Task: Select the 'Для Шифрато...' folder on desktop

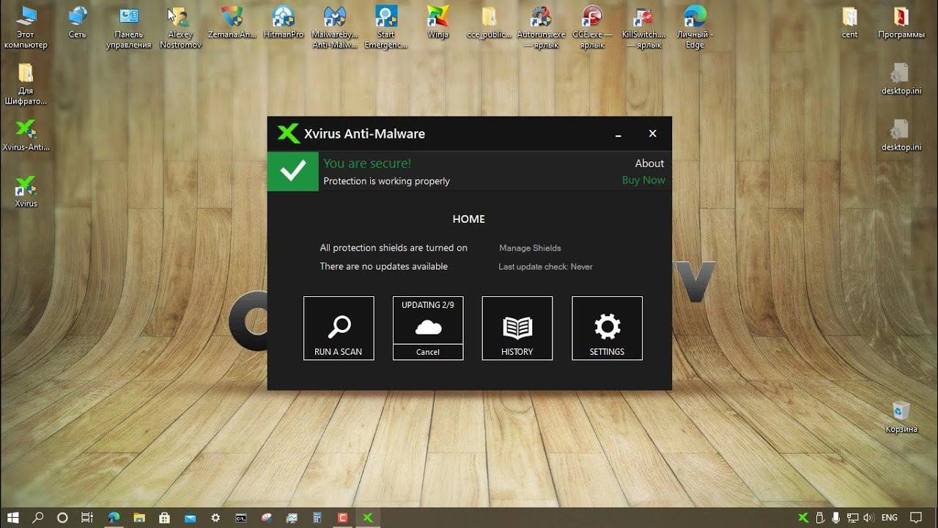Action: coord(26,84)
